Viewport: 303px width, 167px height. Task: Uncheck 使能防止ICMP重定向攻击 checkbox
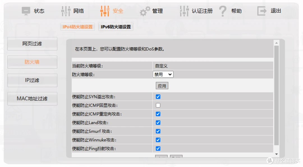(158, 114)
